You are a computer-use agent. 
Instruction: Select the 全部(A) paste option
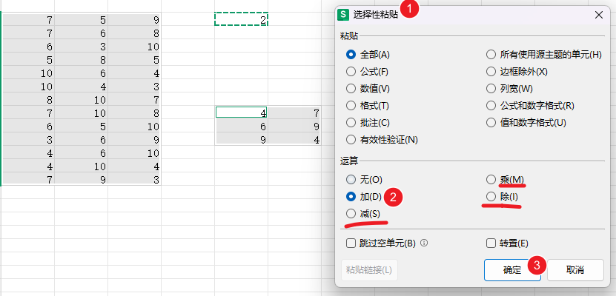[351, 54]
